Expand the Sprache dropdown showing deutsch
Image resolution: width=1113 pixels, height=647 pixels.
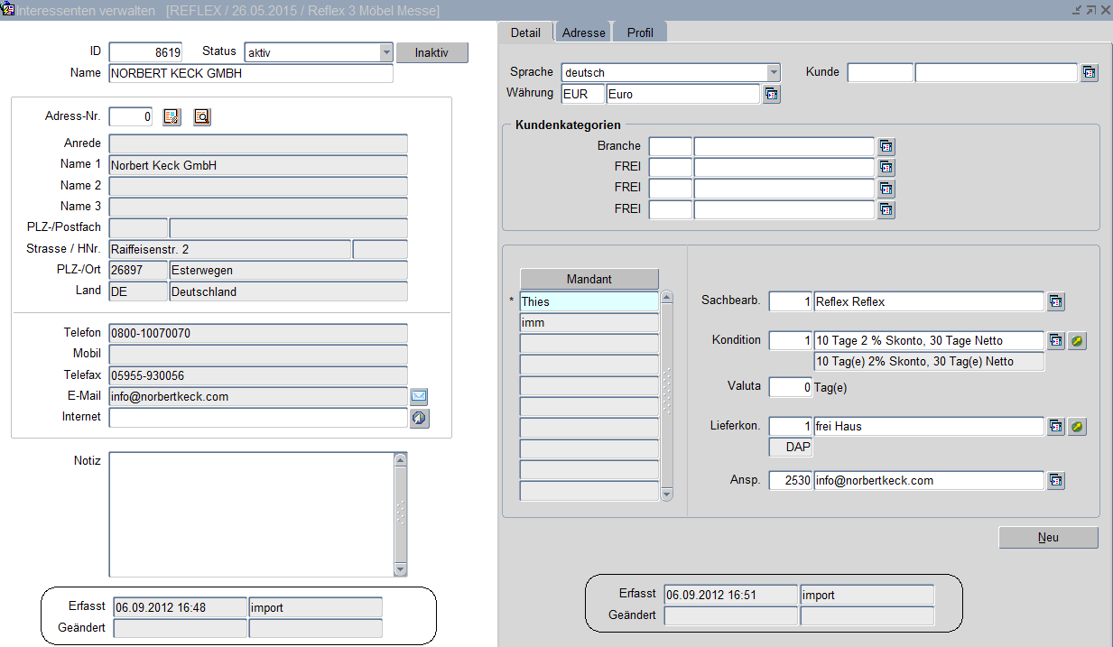[x=774, y=73]
